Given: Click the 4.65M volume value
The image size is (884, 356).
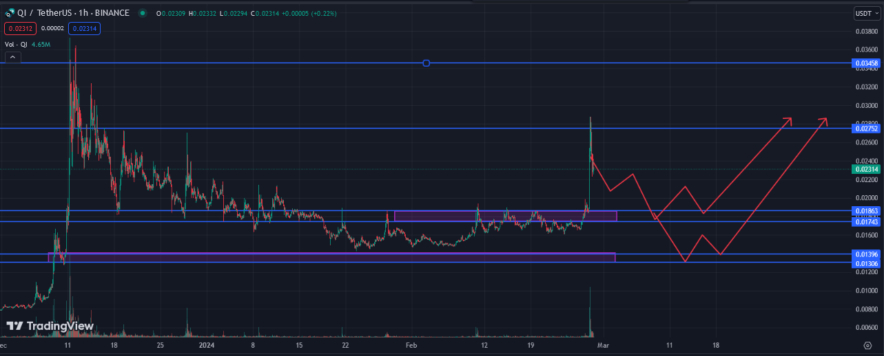Looking at the screenshot, I should (x=42, y=44).
